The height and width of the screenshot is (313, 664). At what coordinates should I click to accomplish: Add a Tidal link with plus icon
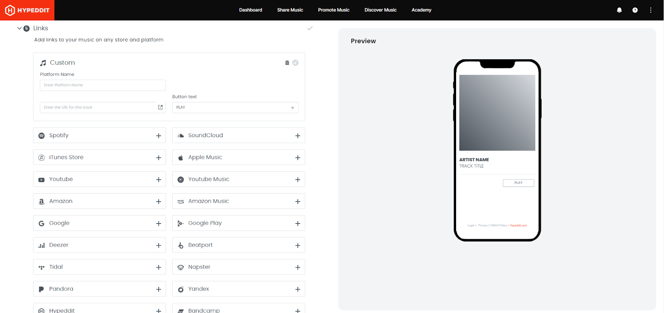(x=159, y=267)
